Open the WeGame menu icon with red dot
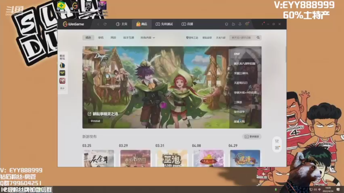Image resolution: width=344 pixels, height=193 pixels. click(x=262, y=24)
